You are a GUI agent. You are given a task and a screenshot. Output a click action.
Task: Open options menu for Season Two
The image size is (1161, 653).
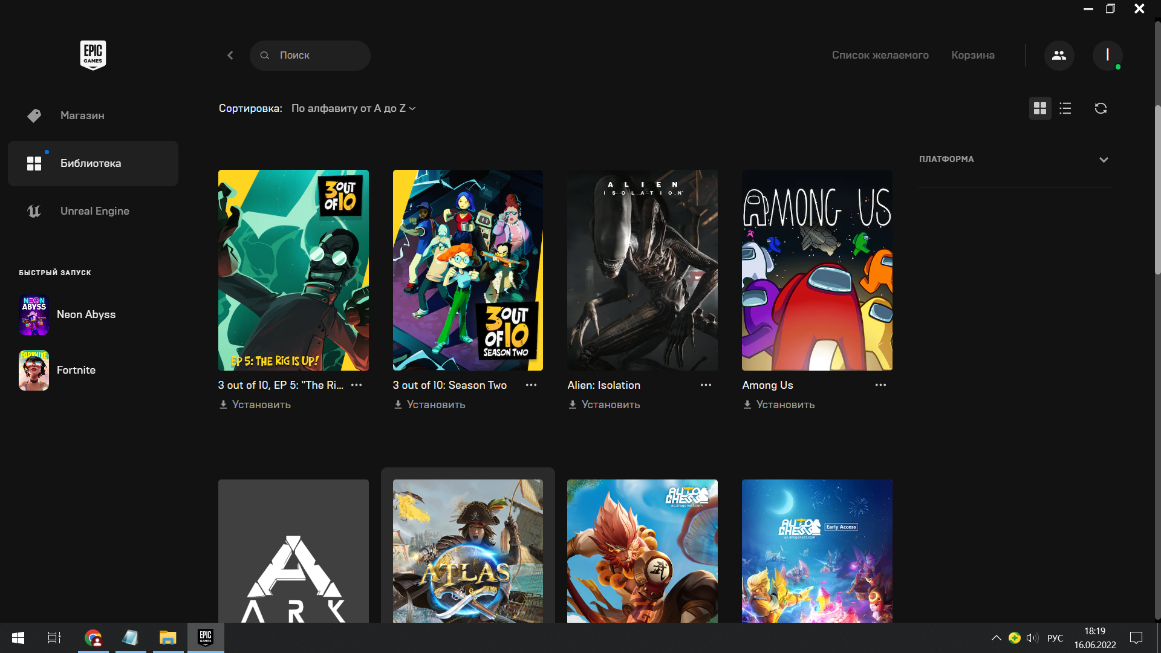(x=532, y=385)
